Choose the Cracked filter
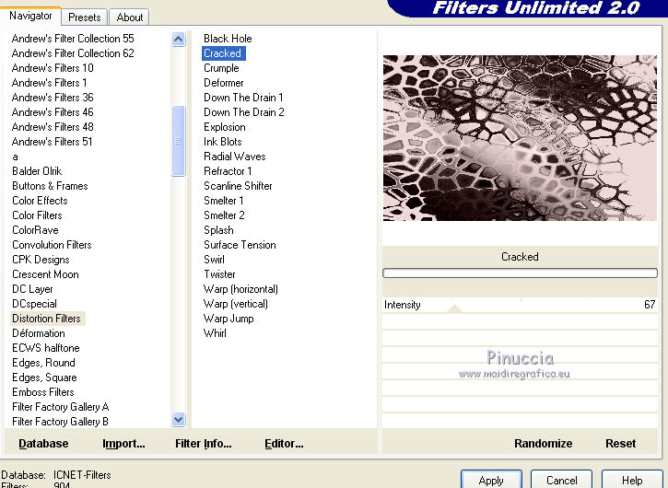Viewport: 668px width, 488px height. (x=223, y=53)
